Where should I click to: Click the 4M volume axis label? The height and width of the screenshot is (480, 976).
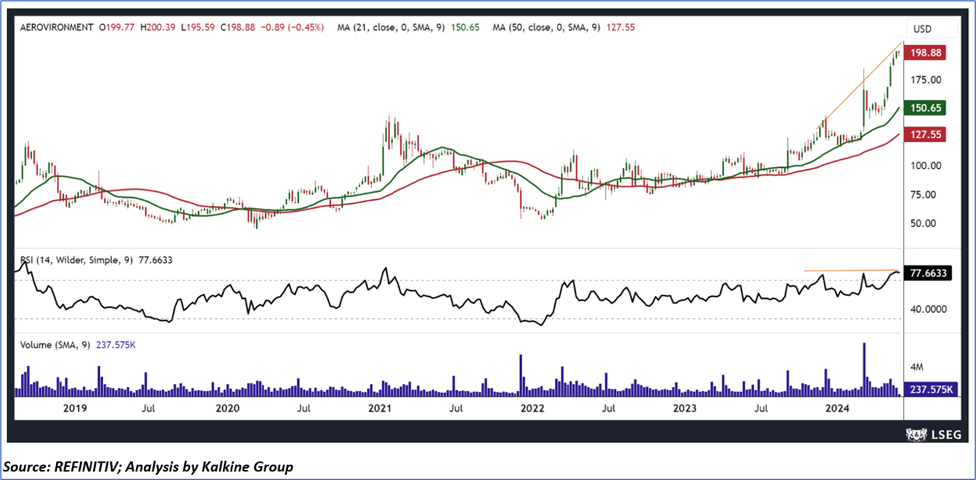916,367
